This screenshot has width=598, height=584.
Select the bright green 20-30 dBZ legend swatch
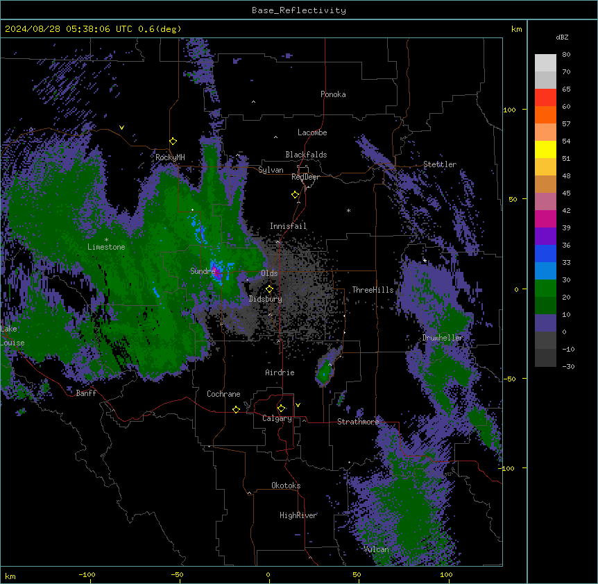[x=545, y=289]
